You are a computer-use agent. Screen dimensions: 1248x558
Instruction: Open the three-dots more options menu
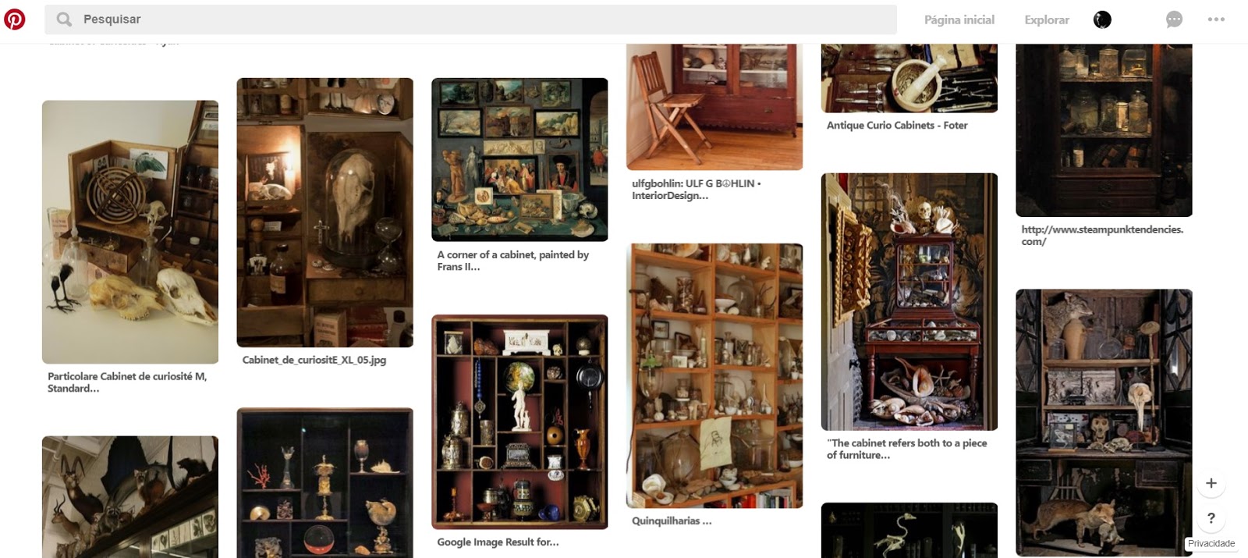[1216, 20]
